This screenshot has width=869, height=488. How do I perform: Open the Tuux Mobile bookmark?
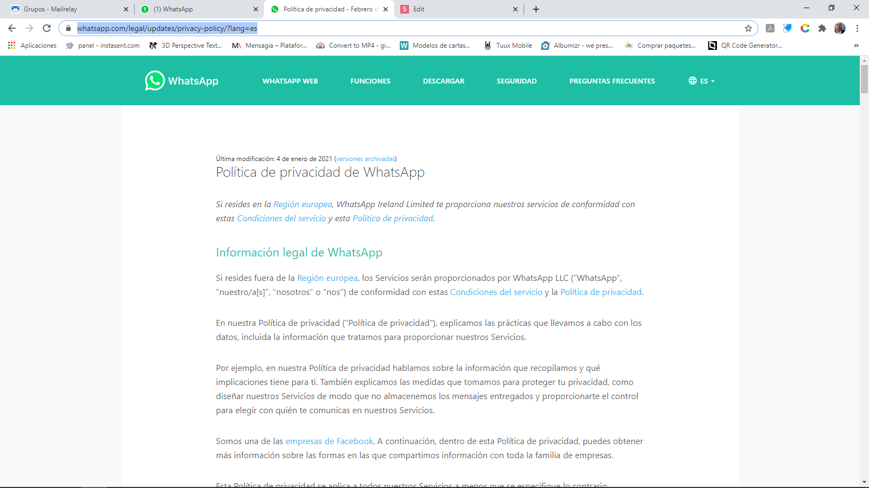pyautogui.click(x=508, y=46)
